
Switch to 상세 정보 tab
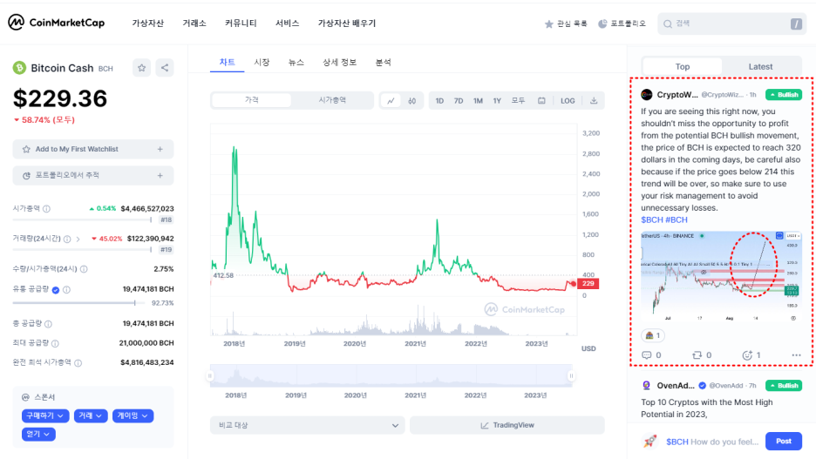(339, 63)
